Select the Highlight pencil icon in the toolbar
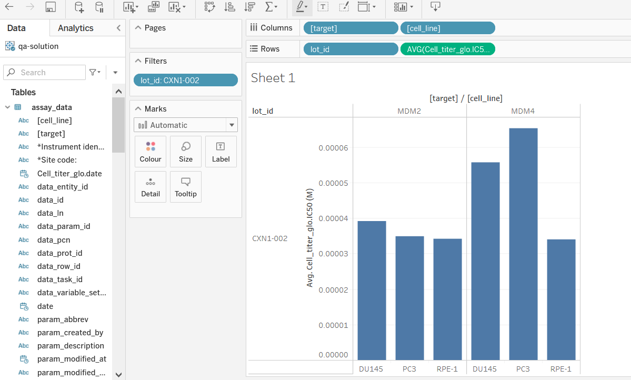The image size is (631, 380). tap(299, 8)
